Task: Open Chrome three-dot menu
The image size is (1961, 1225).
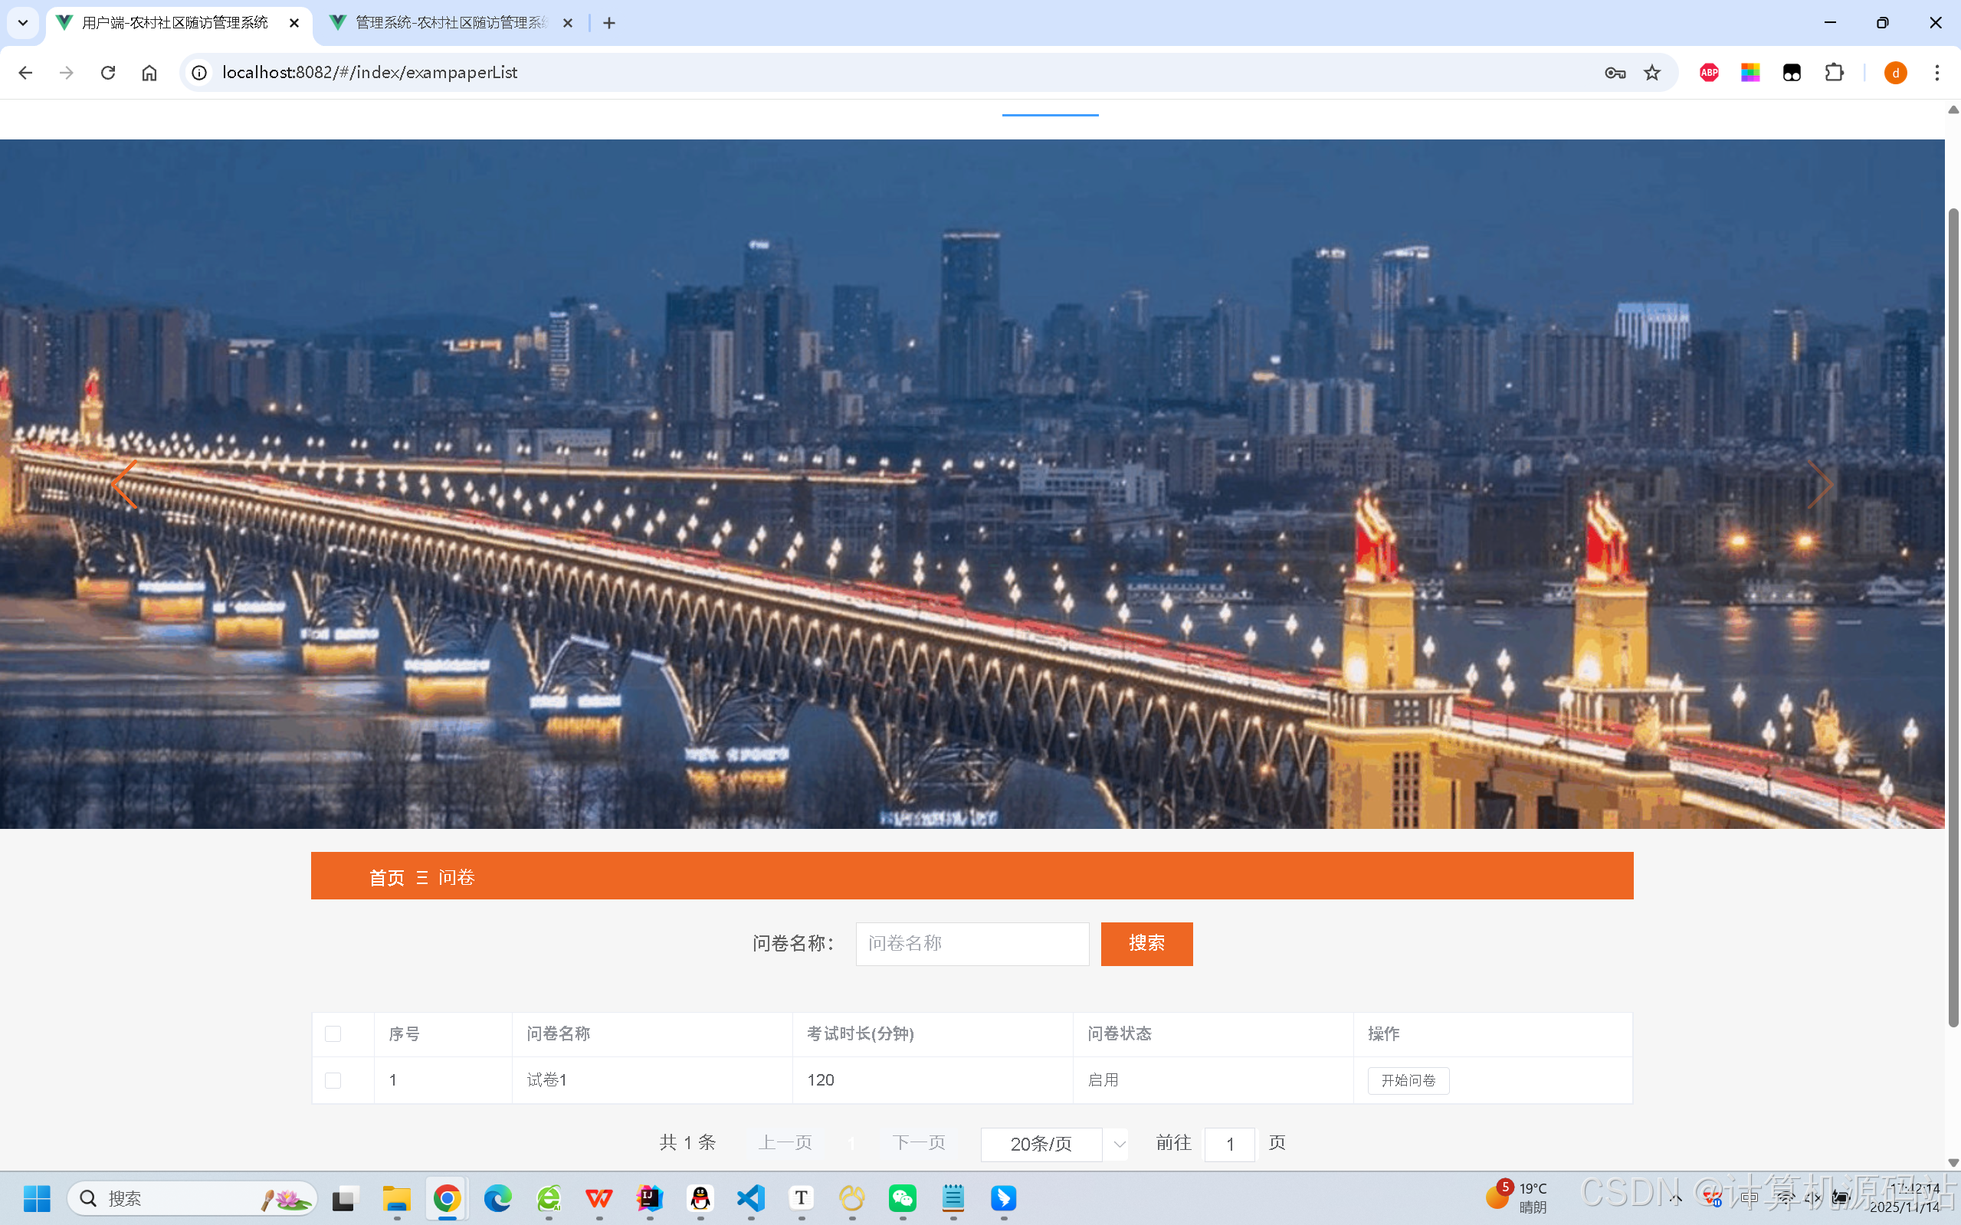Action: (1937, 73)
